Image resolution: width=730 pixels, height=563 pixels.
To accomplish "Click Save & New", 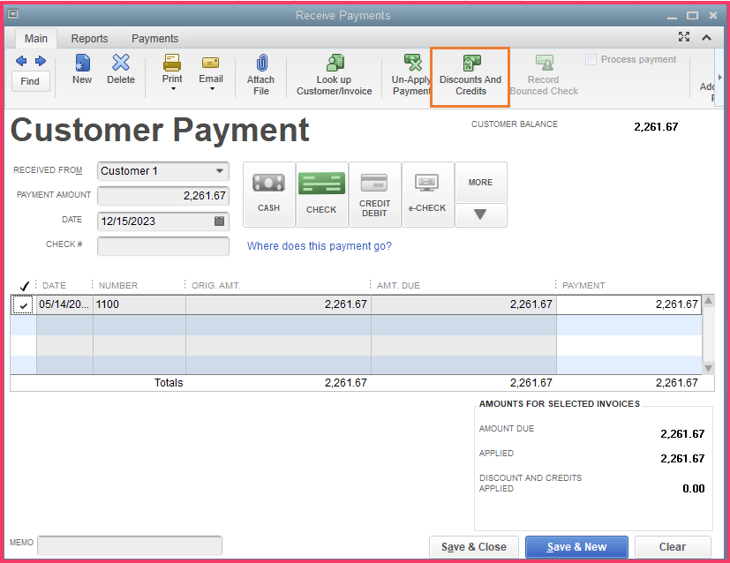I will (576, 547).
